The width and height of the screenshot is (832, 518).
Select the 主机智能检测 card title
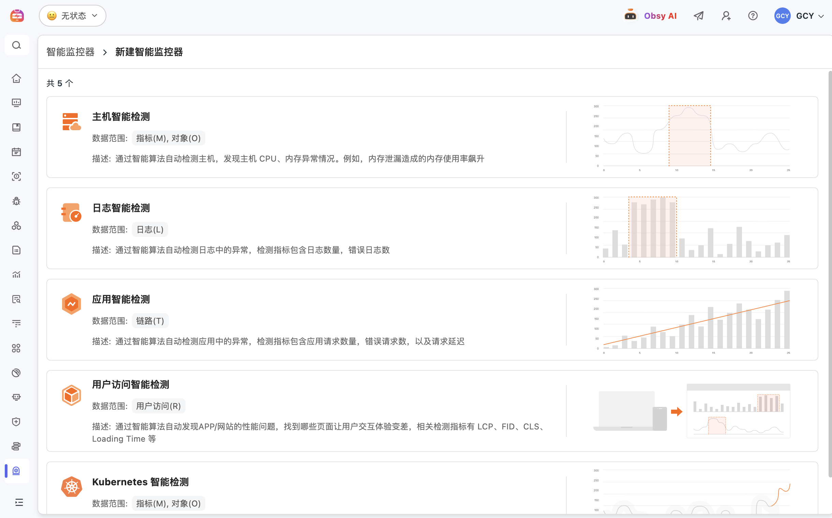[x=121, y=117]
